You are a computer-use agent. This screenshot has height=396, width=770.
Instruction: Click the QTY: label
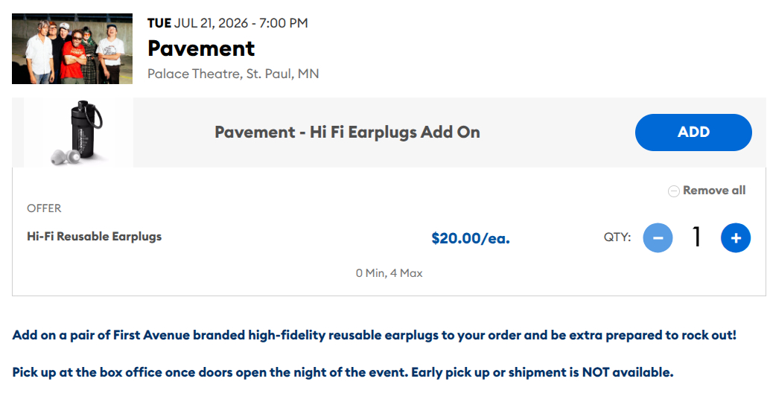[617, 238]
